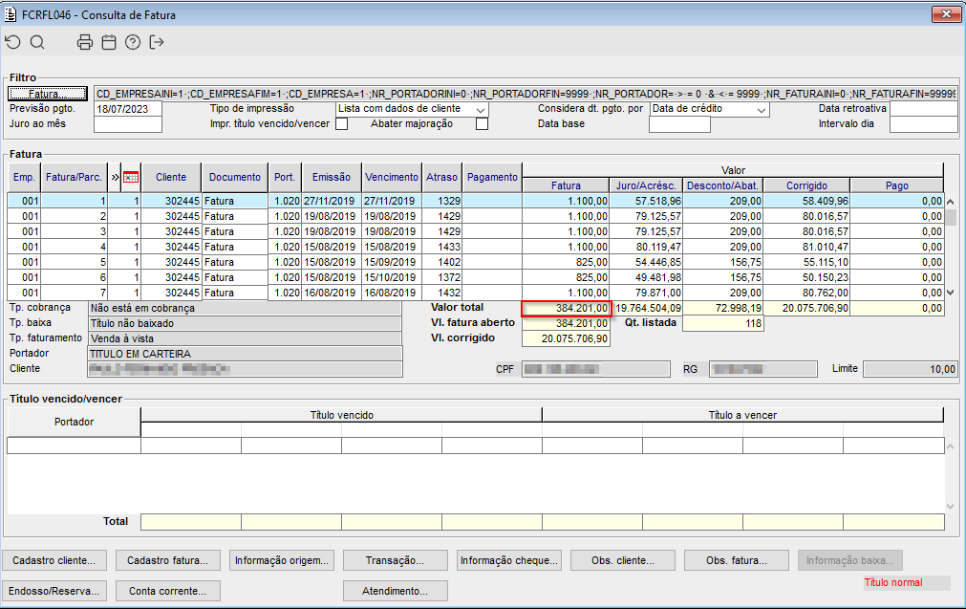Click the Vencimento column header
The height and width of the screenshot is (609, 966).
click(x=391, y=177)
